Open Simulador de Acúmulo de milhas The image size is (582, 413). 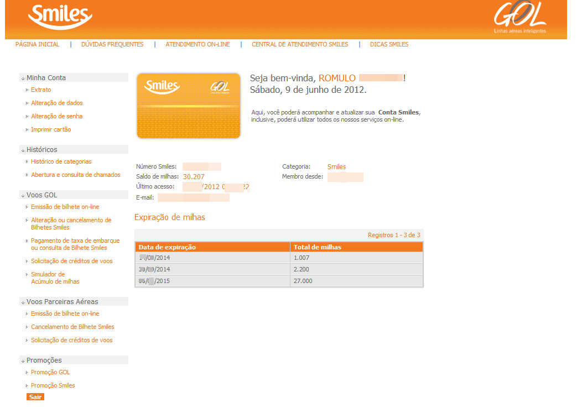coord(55,278)
